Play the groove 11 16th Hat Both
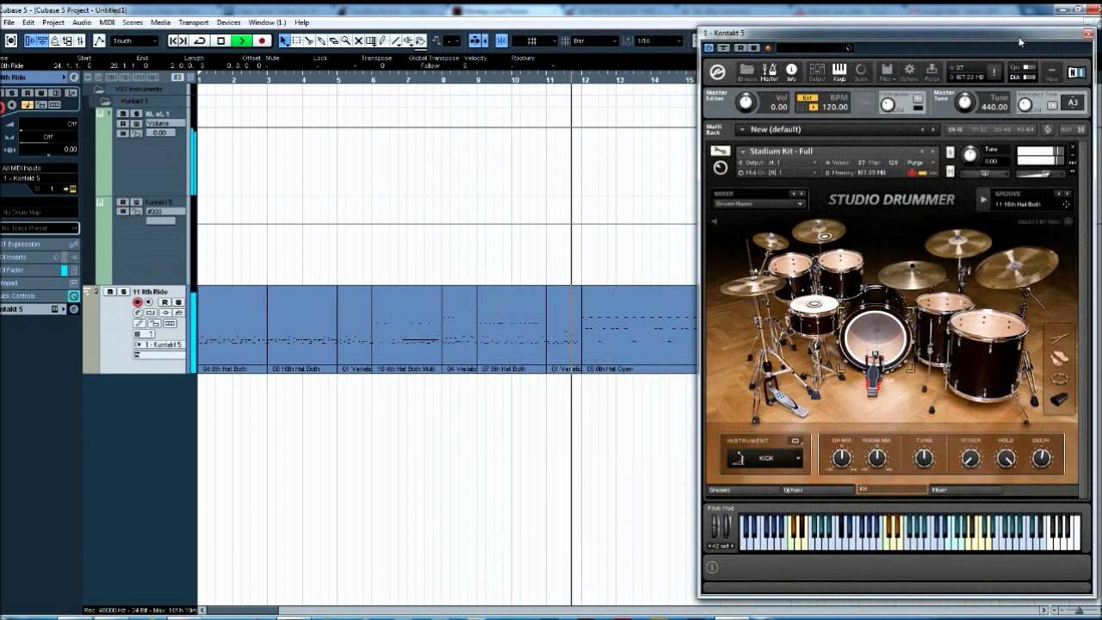Screen dimensions: 1102x620 [983, 200]
